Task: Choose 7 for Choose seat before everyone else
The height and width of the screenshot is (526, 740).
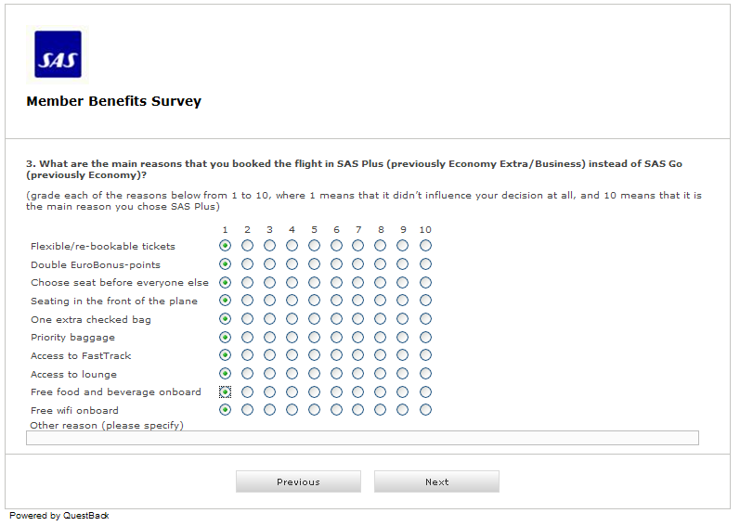Action: pos(358,282)
